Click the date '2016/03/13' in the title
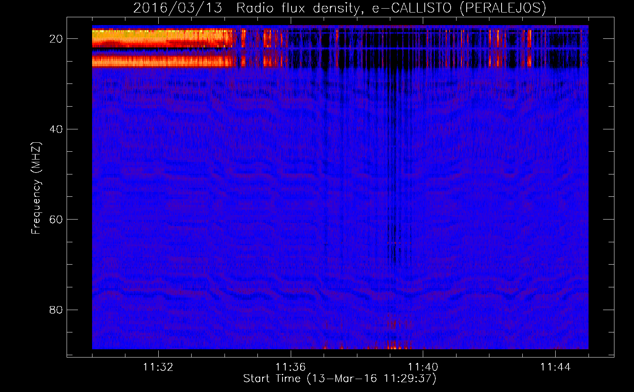The image size is (634, 392). [178, 8]
